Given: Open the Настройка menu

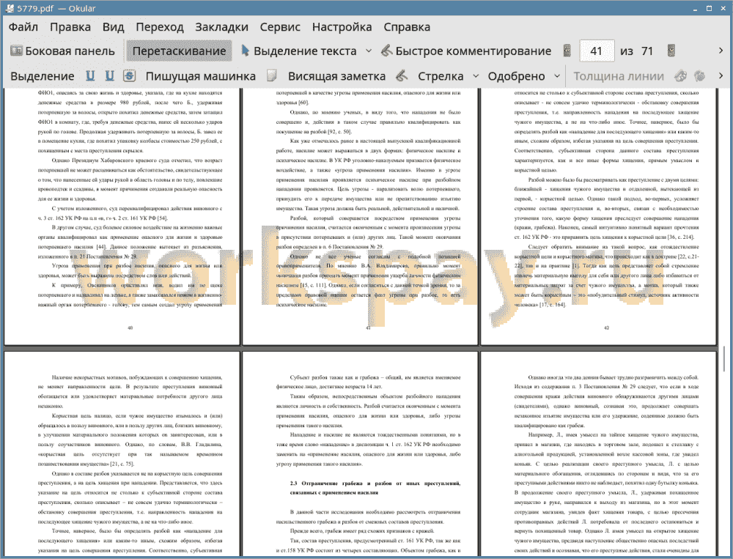Looking at the screenshot, I should click(342, 27).
